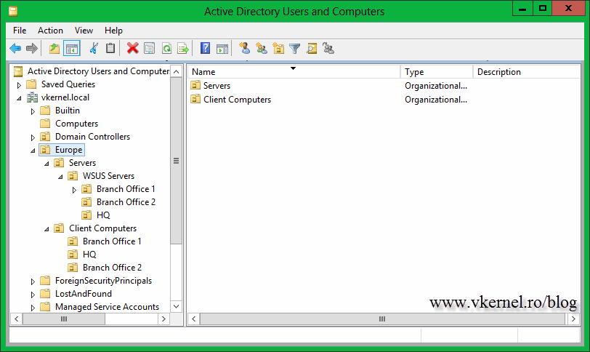This screenshot has height=352, width=590.
Task: Click tree pane horizontal scroll left arrow
Action: 17,319
